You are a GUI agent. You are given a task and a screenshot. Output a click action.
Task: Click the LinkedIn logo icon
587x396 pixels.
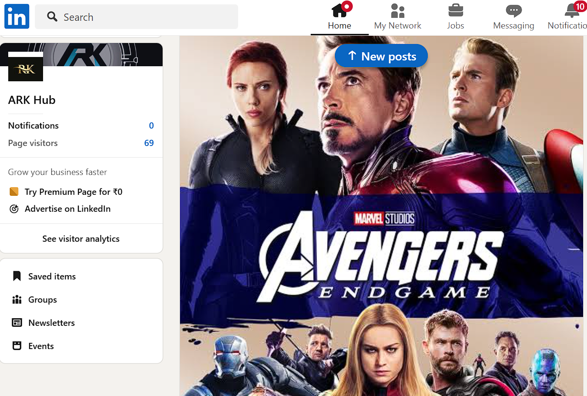coord(17,16)
